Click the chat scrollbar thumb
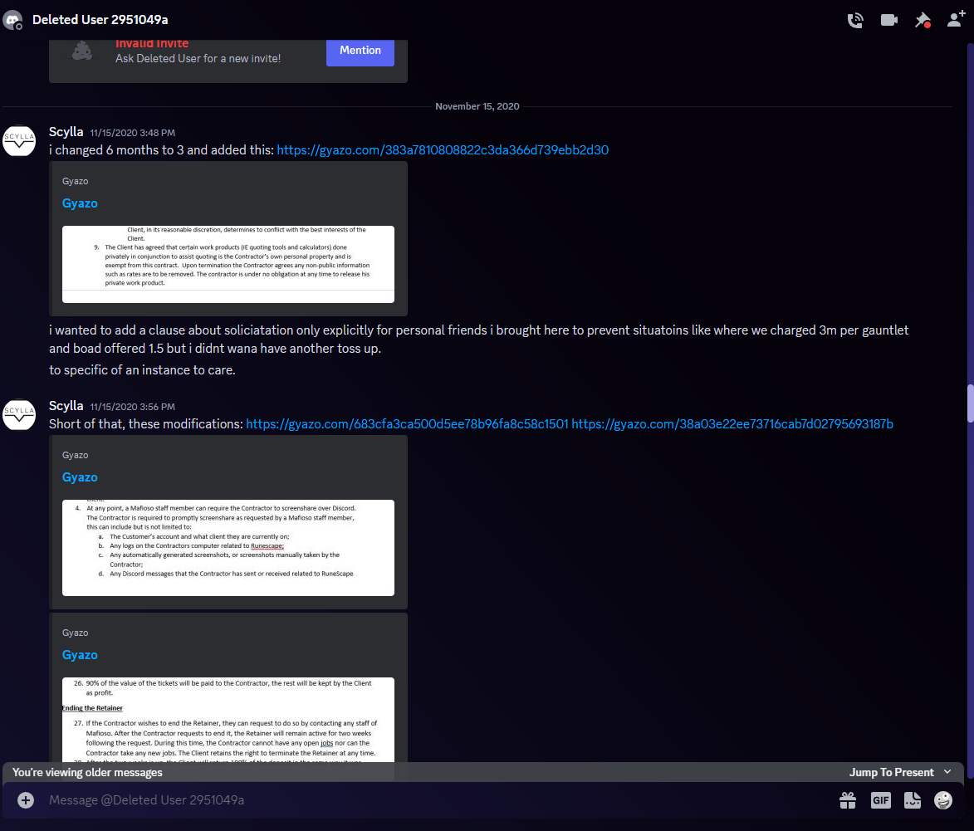 [970, 403]
